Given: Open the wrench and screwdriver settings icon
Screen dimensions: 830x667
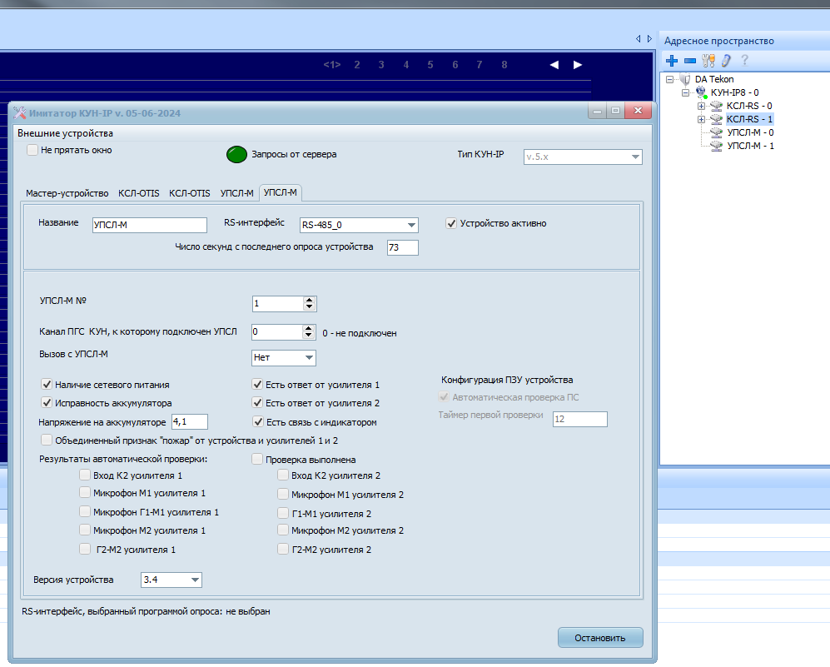Looking at the screenshot, I should point(708,60).
